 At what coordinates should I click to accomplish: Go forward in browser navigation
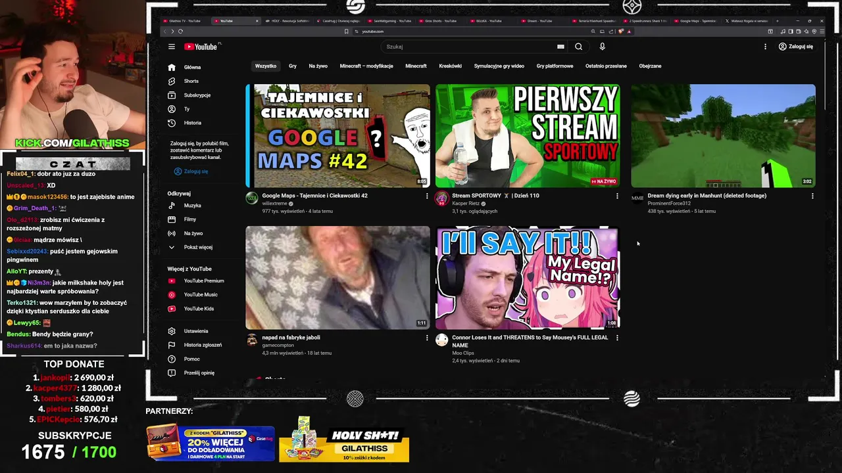click(172, 32)
